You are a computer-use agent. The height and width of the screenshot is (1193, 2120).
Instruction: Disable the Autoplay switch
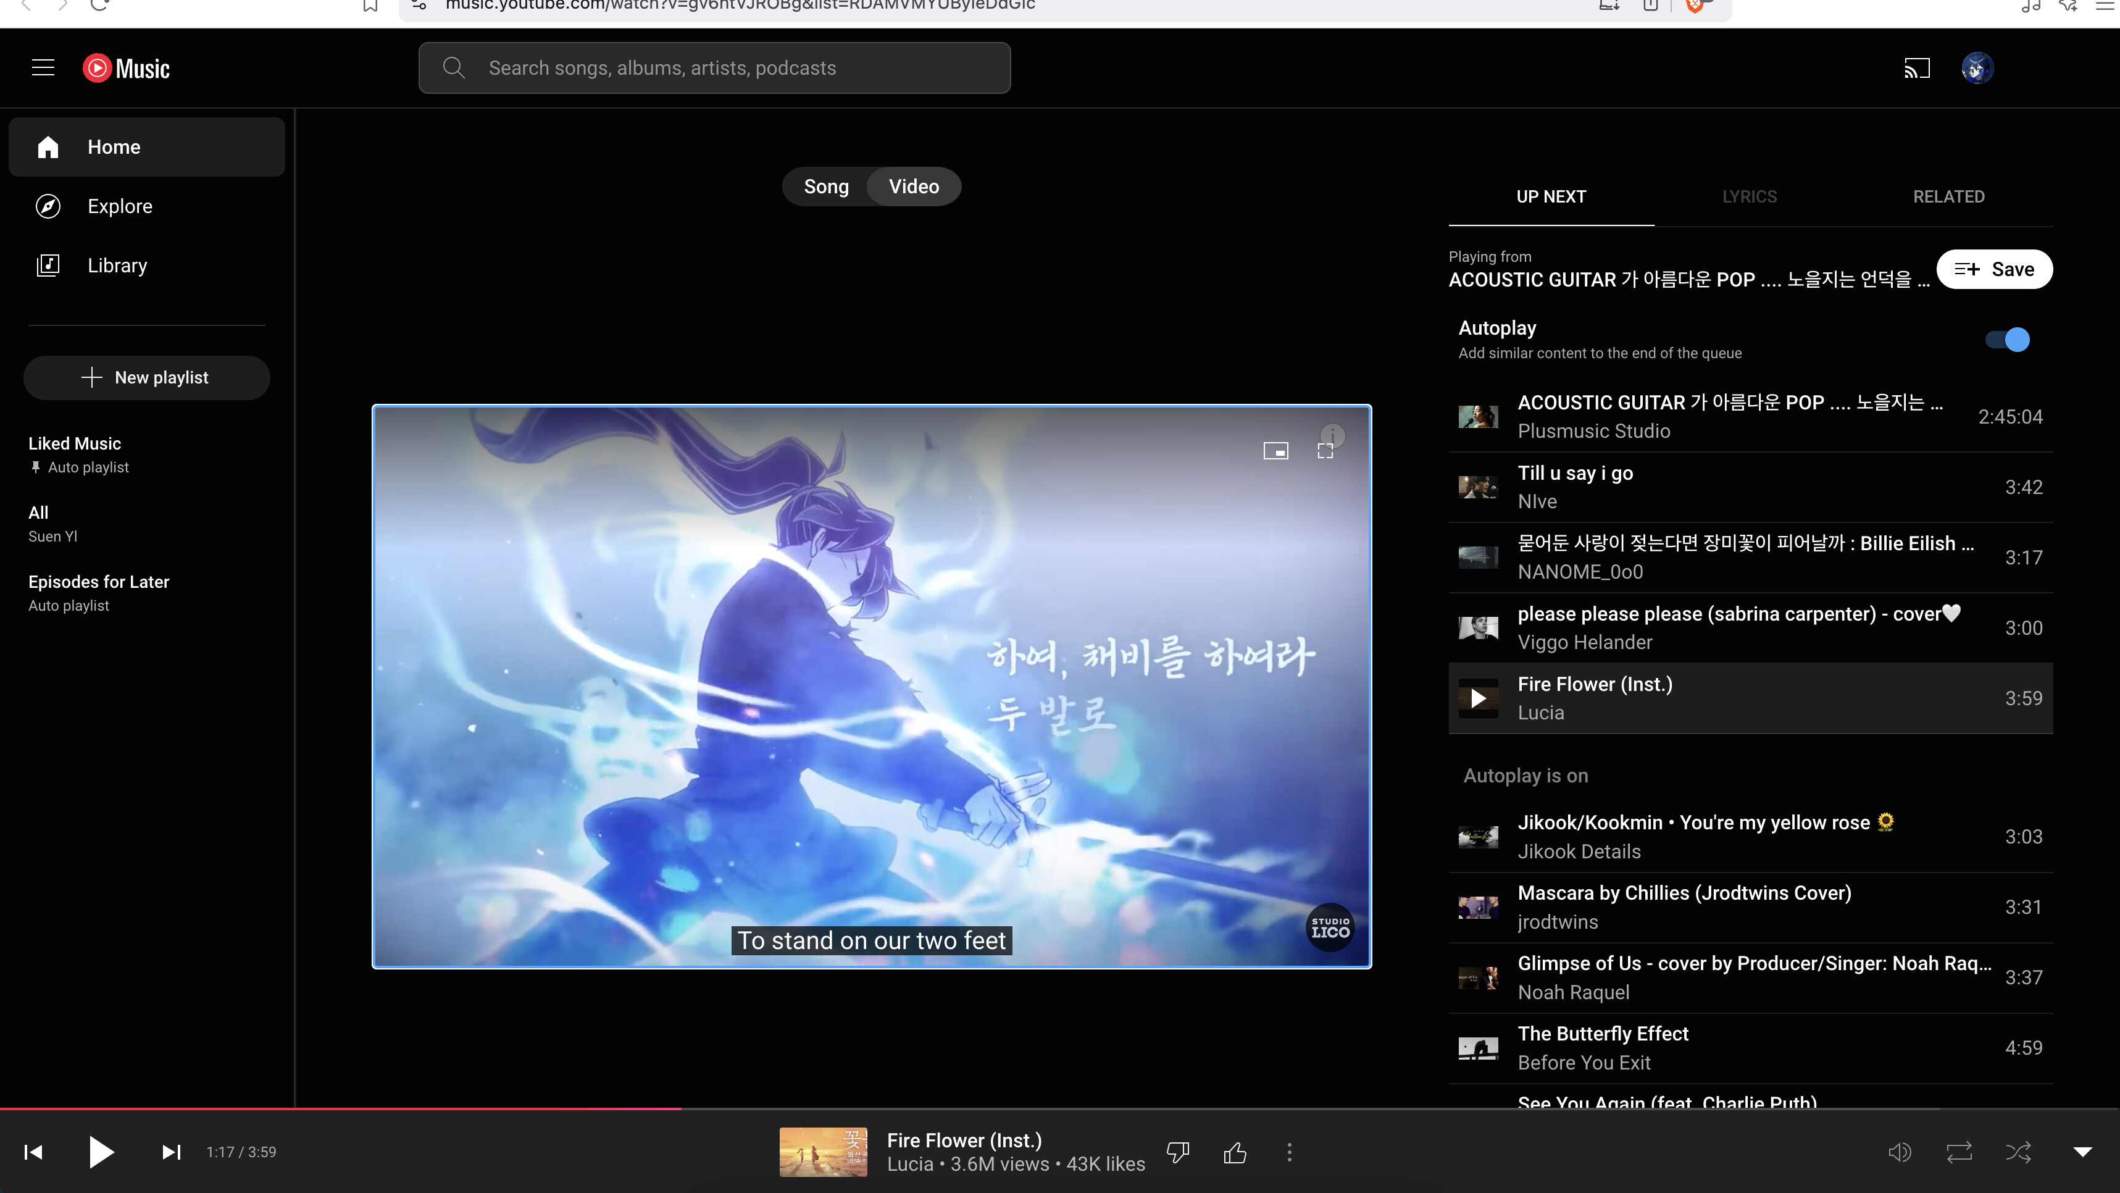[2007, 339]
